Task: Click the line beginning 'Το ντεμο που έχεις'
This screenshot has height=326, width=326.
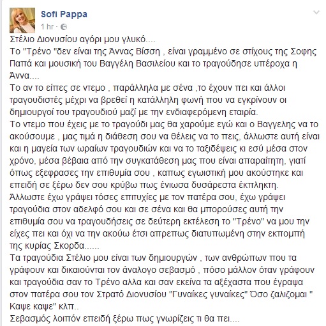Action: tap(164, 125)
